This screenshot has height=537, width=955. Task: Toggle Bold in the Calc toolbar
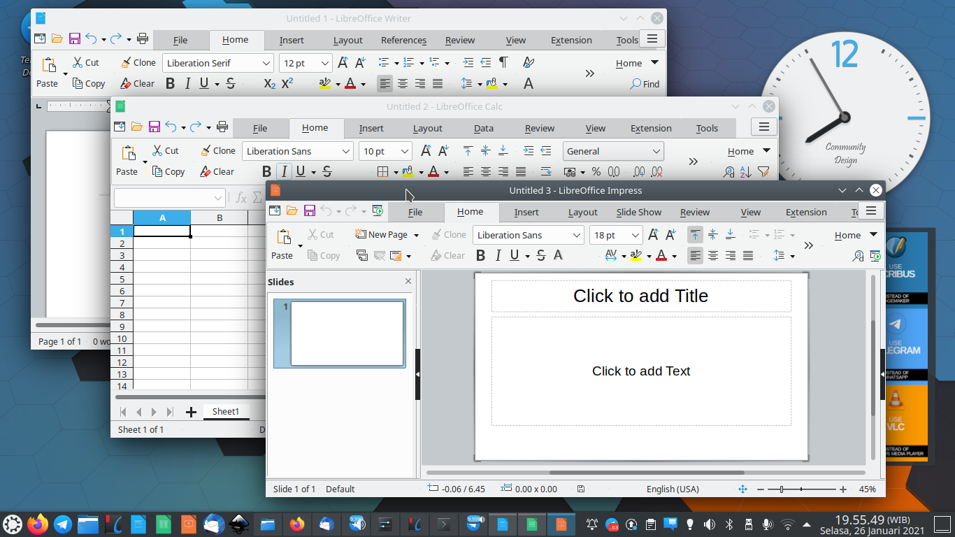[x=266, y=172]
